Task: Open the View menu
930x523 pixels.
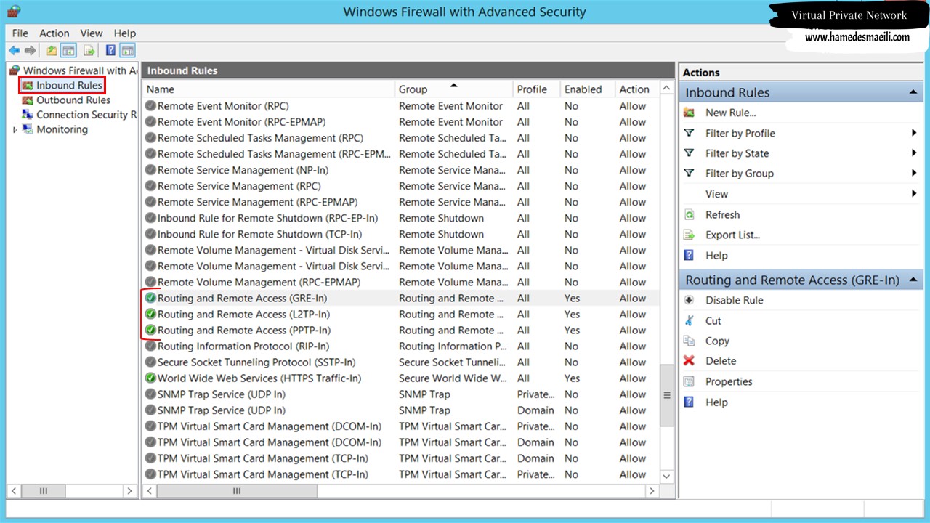Action: click(92, 33)
